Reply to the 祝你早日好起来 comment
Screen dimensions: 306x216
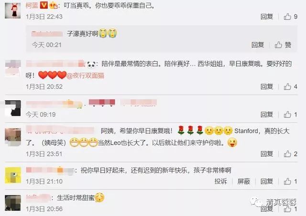point(267,182)
